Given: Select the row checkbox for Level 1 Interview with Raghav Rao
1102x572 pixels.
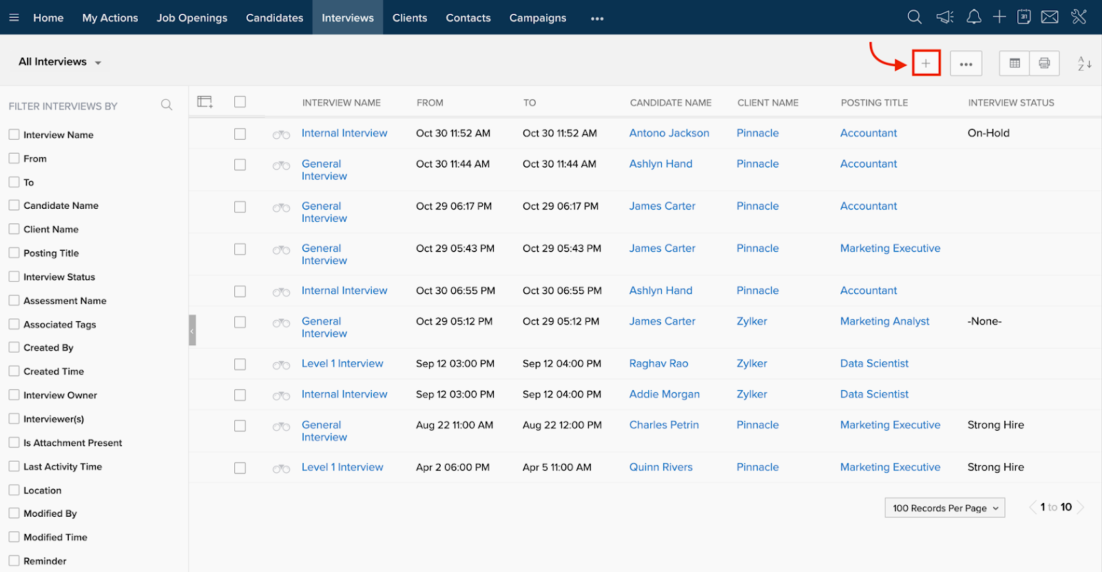Looking at the screenshot, I should click(x=240, y=364).
